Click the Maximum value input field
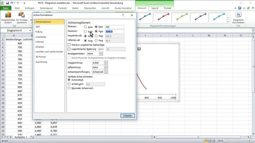255x143 pixels. pyautogui.click(x=115, y=31)
